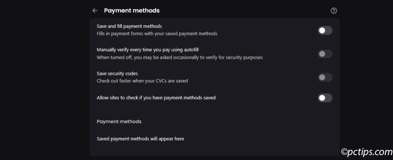The image size is (393, 160).
Task: Select Allow sites to check label text
Action: coord(156,97)
